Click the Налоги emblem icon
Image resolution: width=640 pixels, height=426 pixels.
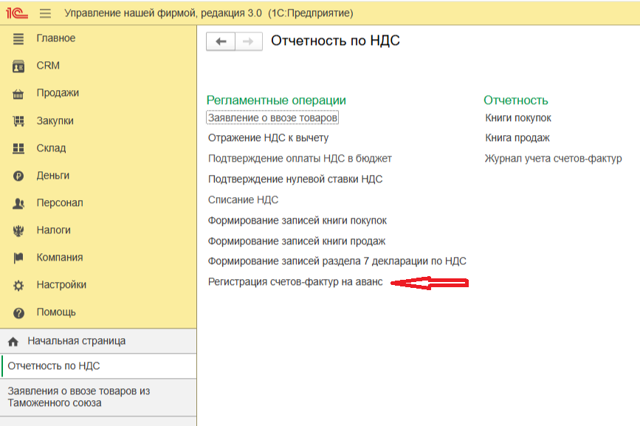[18, 231]
